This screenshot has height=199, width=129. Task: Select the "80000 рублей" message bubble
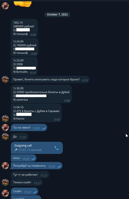click(x=24, y=28)
